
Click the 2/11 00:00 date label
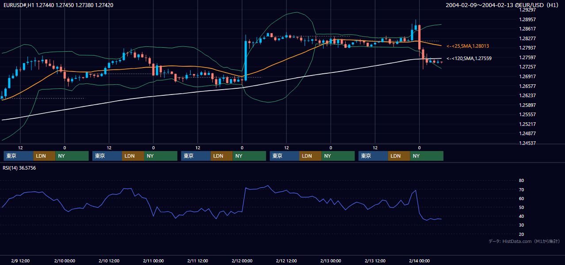pyautogui.click(x=153, y=261)
